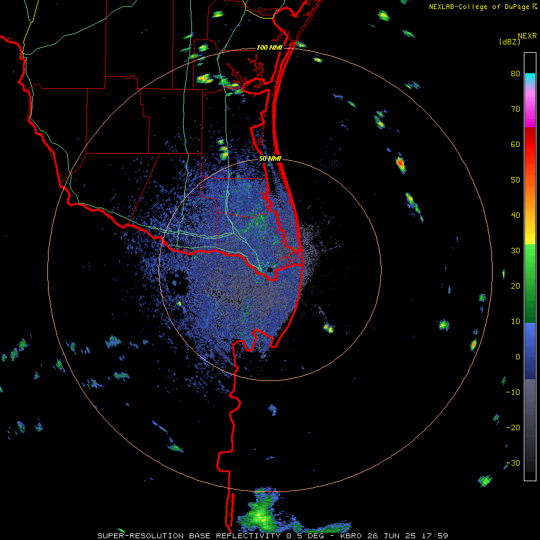Click the -10 value on dBZ scale
The height and width of the screenshot is (540, 540).
pos(513,392)
